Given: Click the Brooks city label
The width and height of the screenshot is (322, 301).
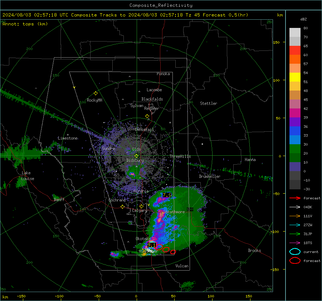Looking at the screenshot, I should (x=254, y=251).
